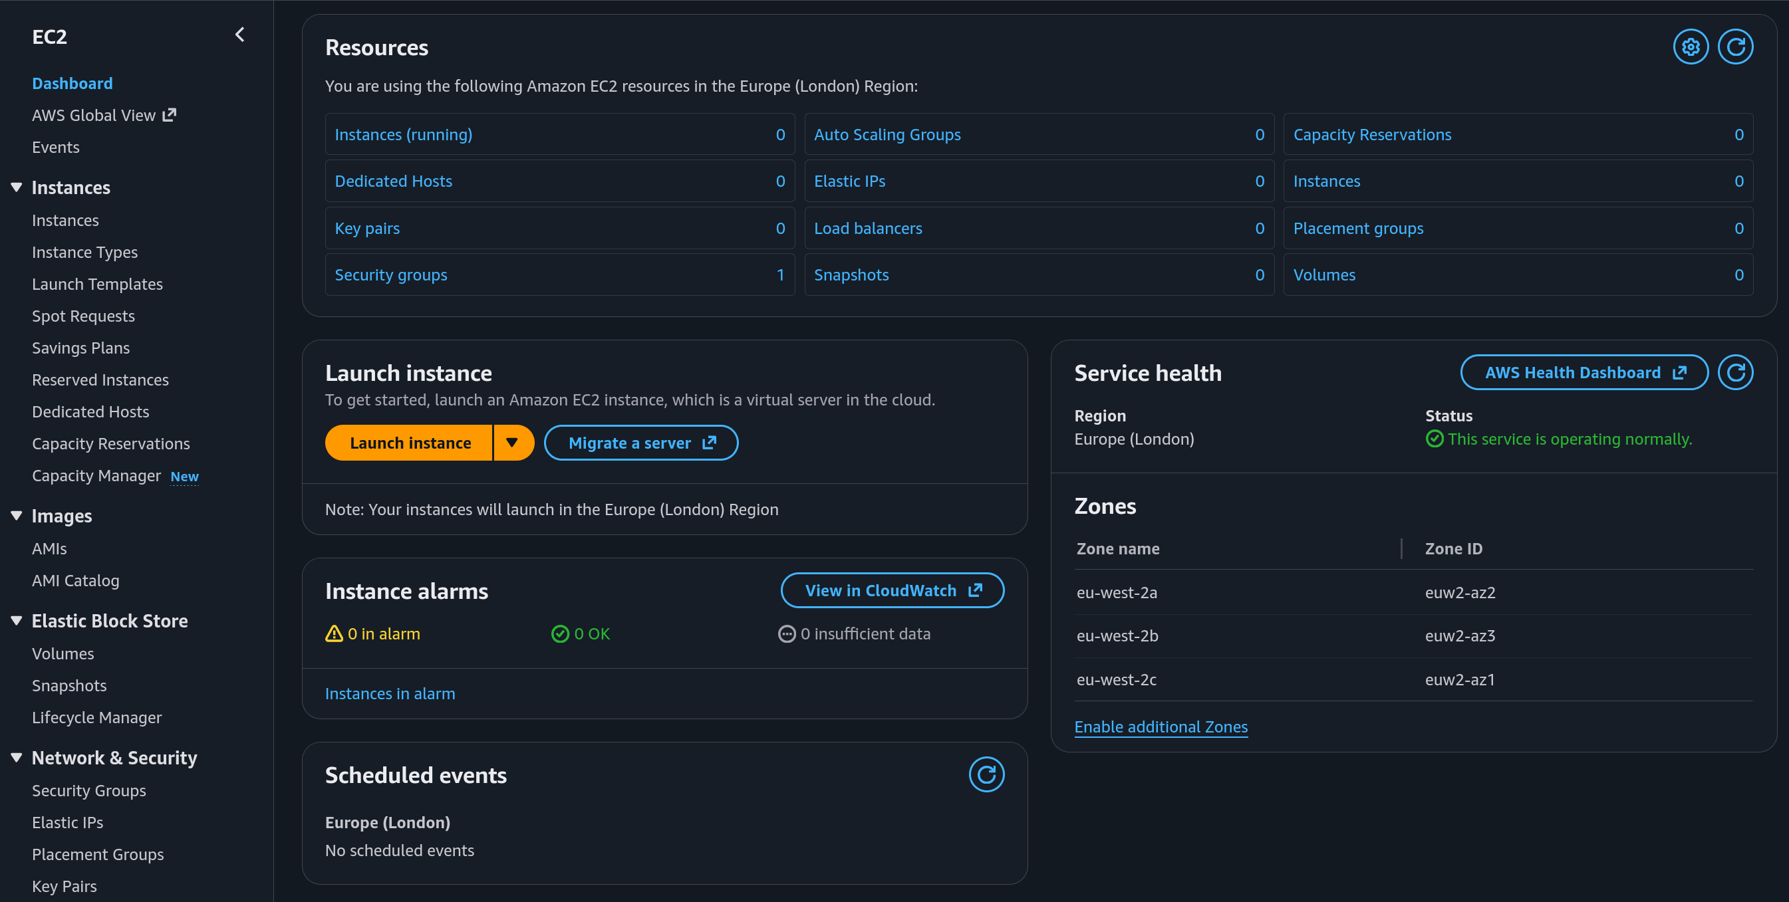
Task: Open the Enable additional Zones link
Action: click(x=1161, y=727)
